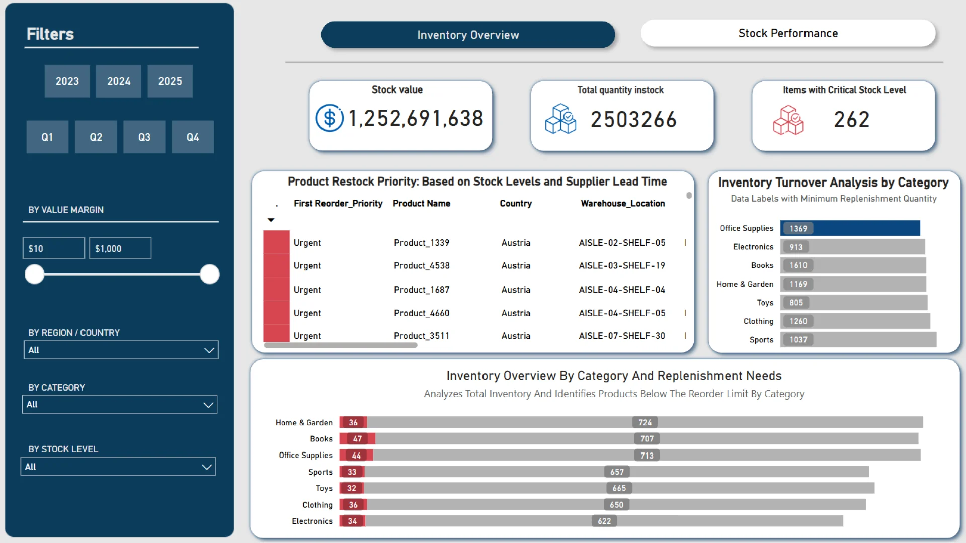The height and width of the screenshot is (543, 966).
Task: Click the dollar sign Stock value icon
Action: 330,118
